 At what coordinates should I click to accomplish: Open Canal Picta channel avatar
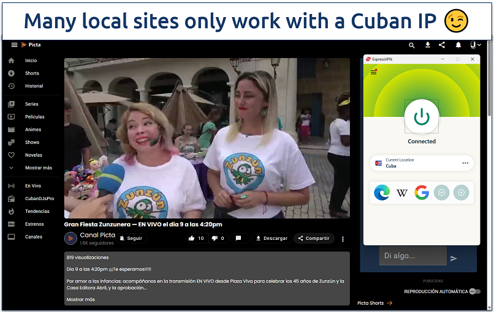[x=70, y=239]
